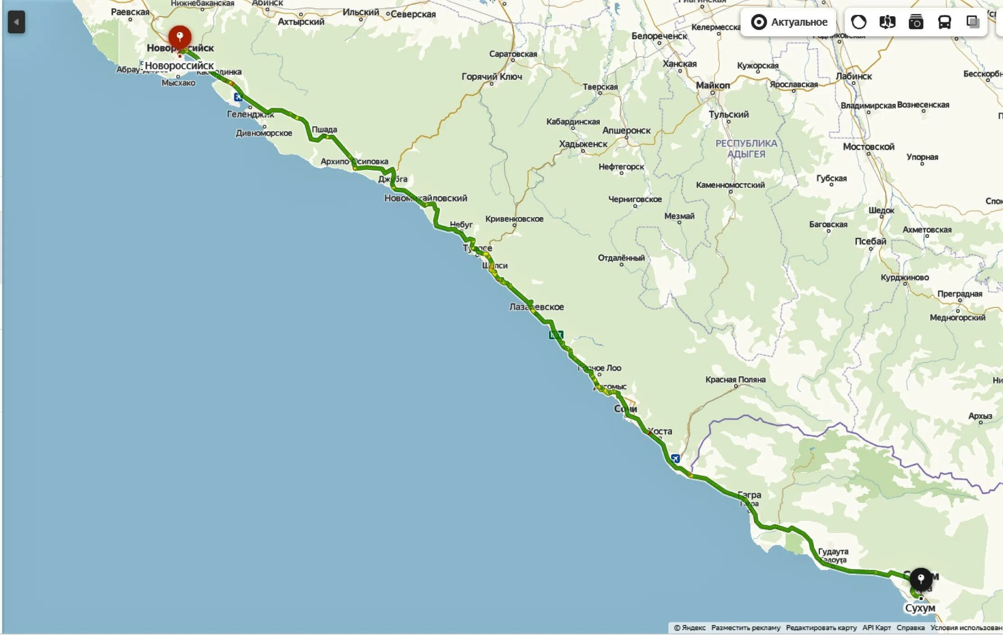Open the Разместить рекламу link

pos(745,628)
